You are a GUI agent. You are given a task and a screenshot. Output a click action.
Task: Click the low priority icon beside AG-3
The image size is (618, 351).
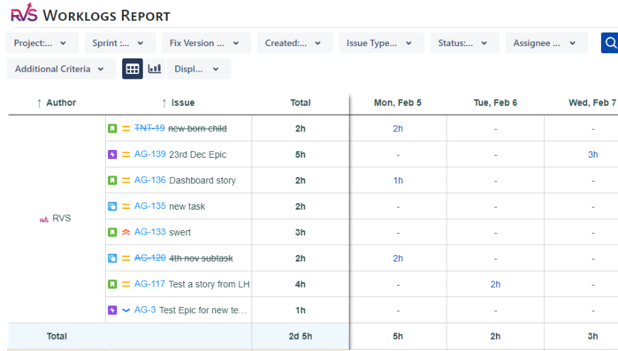coord(126,310)
